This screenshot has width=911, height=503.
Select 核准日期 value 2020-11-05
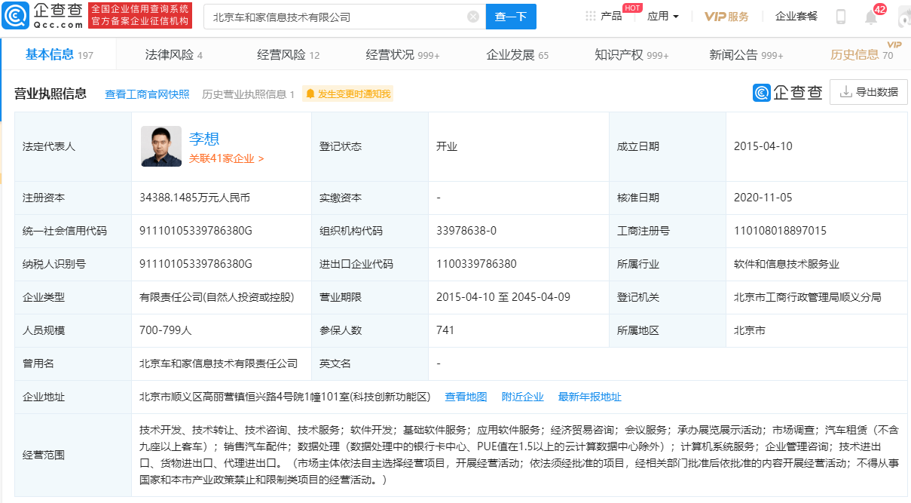[x=763, y=198]
